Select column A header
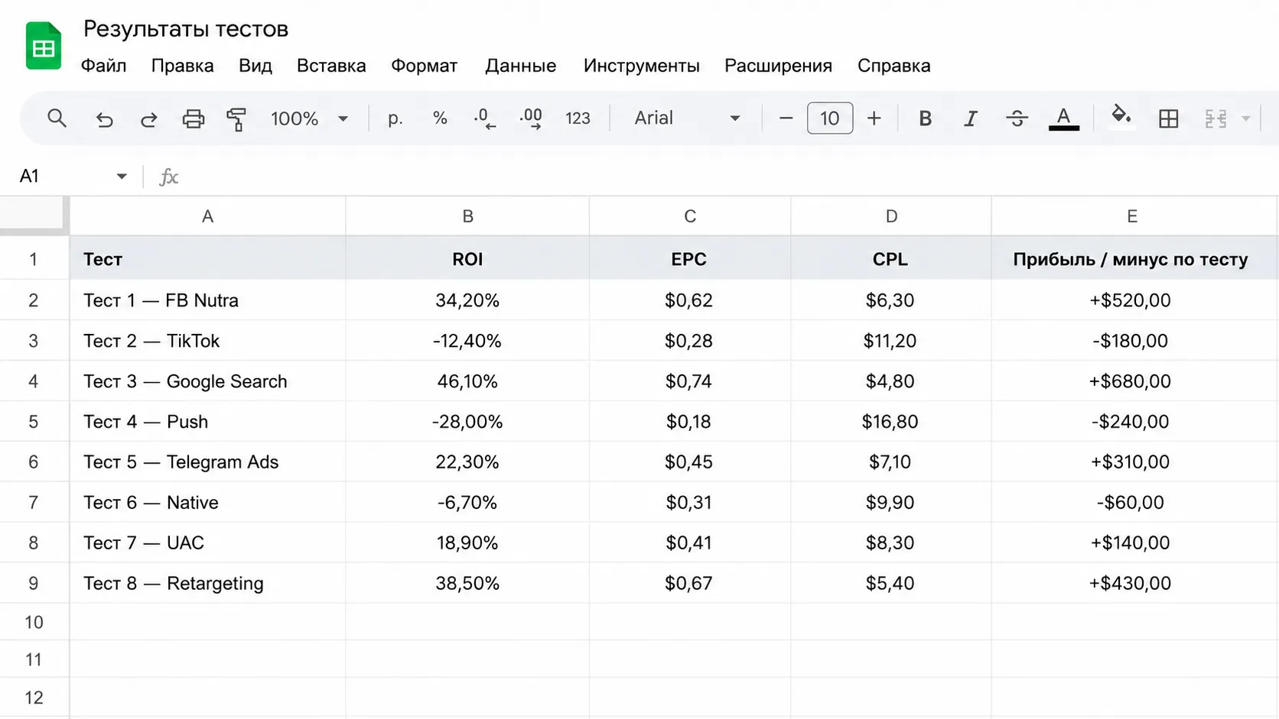1279x719 pixels. tap(207, 216)
